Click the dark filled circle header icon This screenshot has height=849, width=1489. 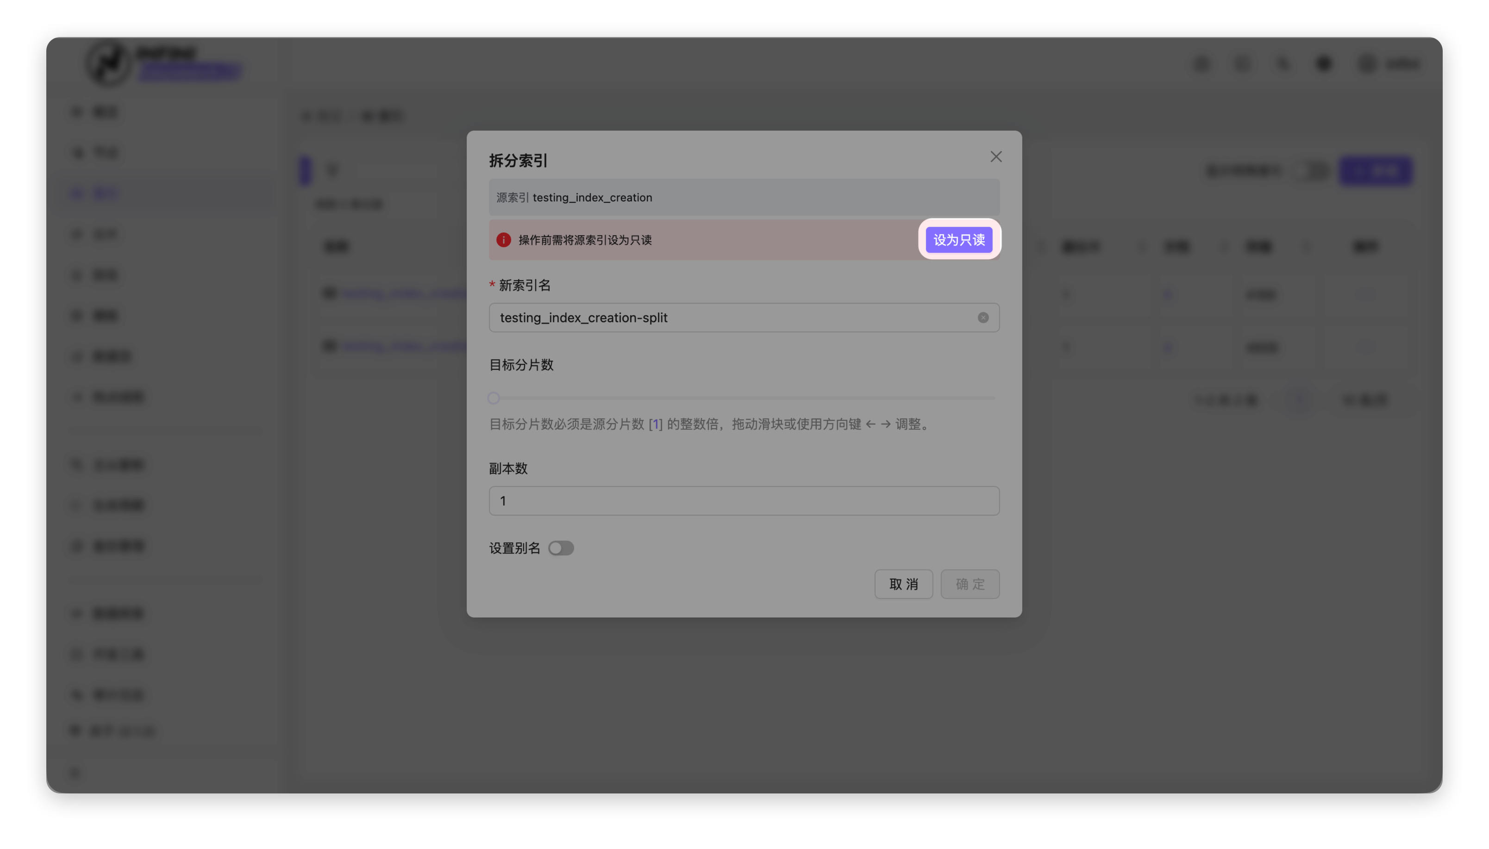click(1324, 63)
